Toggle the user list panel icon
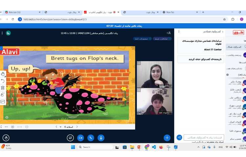Screen dimensions: 246x157 click(169, 33)
